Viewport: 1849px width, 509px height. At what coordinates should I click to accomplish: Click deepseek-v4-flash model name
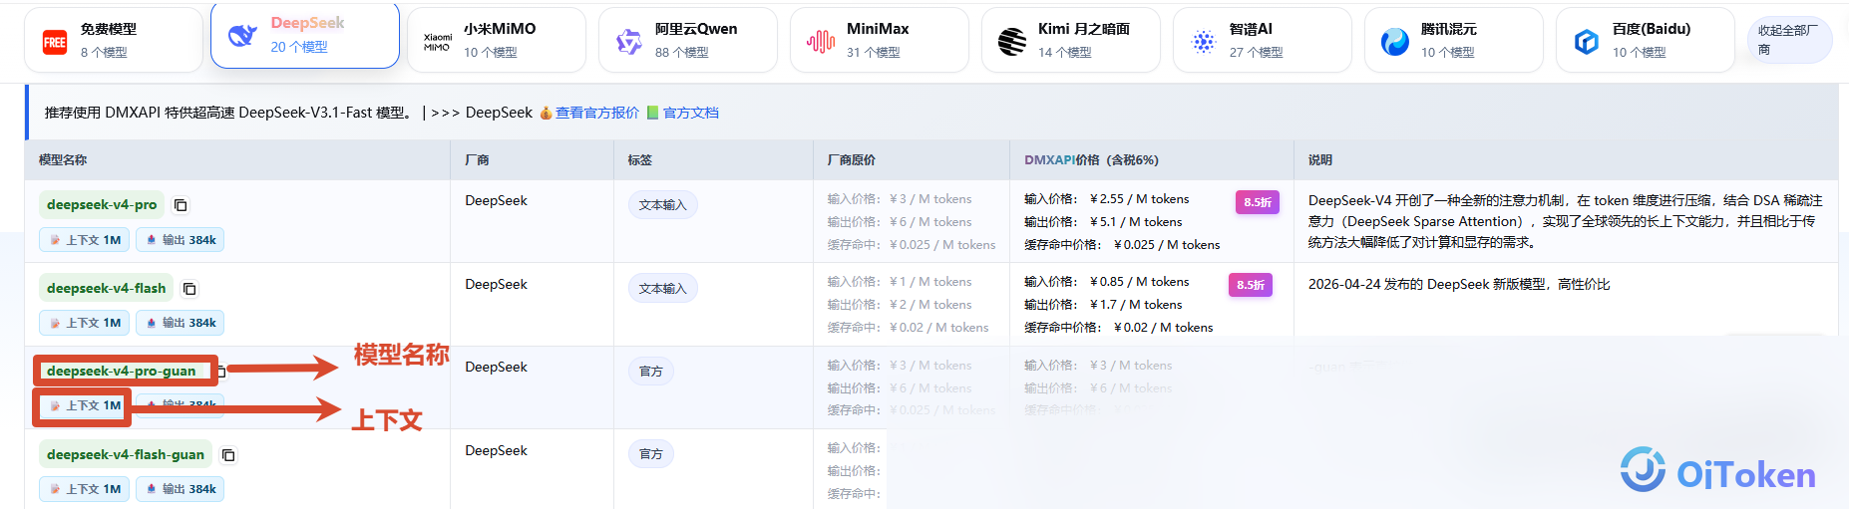[x=106, y=288]
